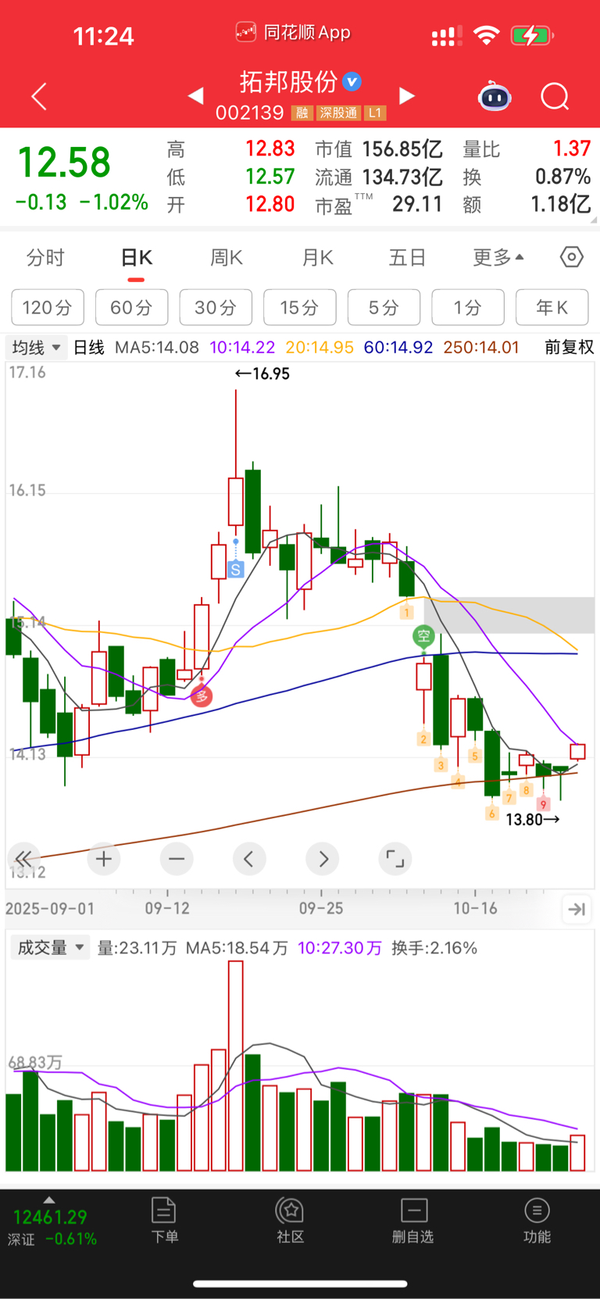Select the 60分 period button

131,307
